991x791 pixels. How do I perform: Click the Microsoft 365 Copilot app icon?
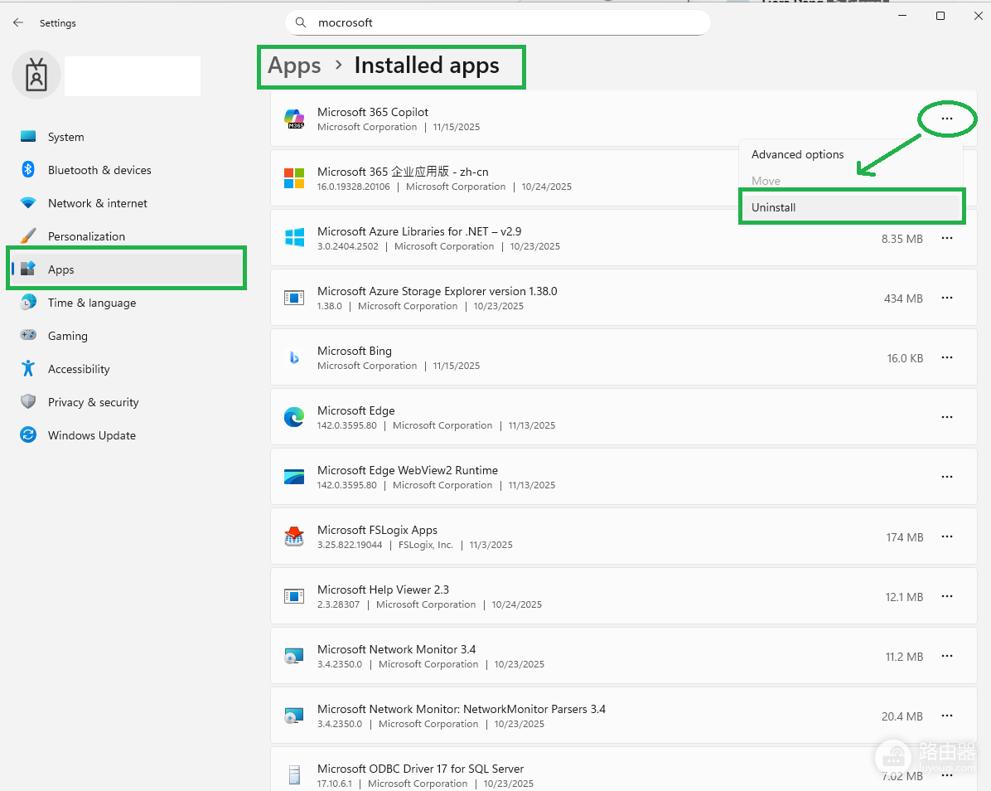294,119
